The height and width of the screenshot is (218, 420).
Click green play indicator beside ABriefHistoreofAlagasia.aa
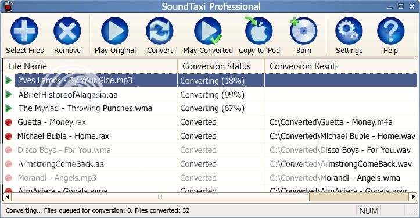pyautogui.click(x=9, y=94)
